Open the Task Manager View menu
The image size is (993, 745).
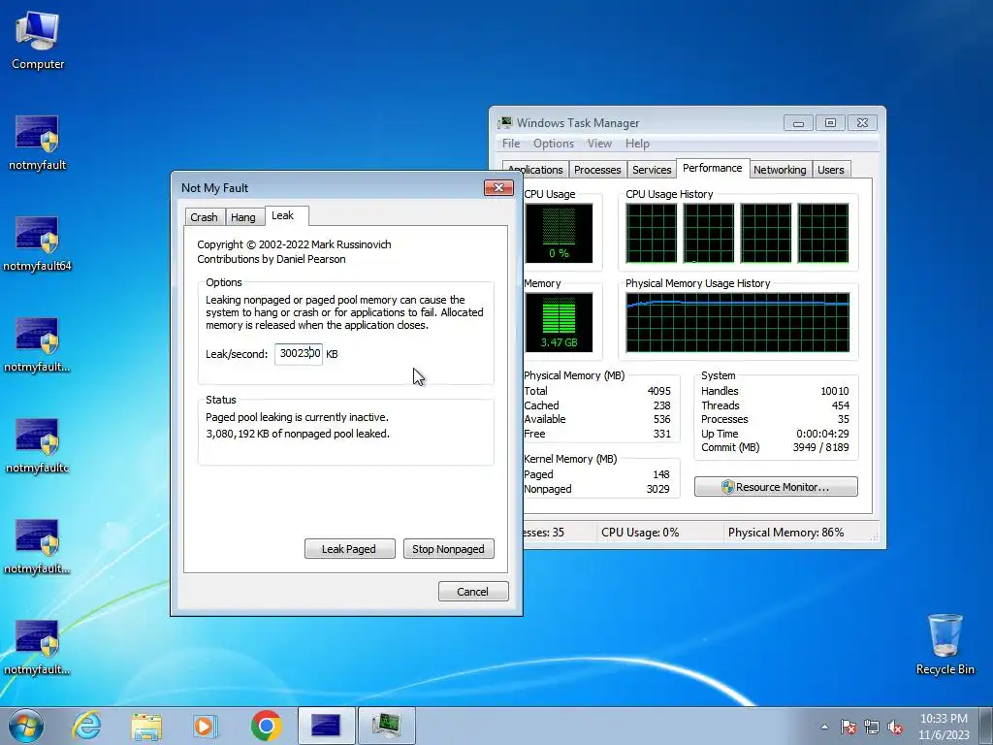click(x=599, y=144)
